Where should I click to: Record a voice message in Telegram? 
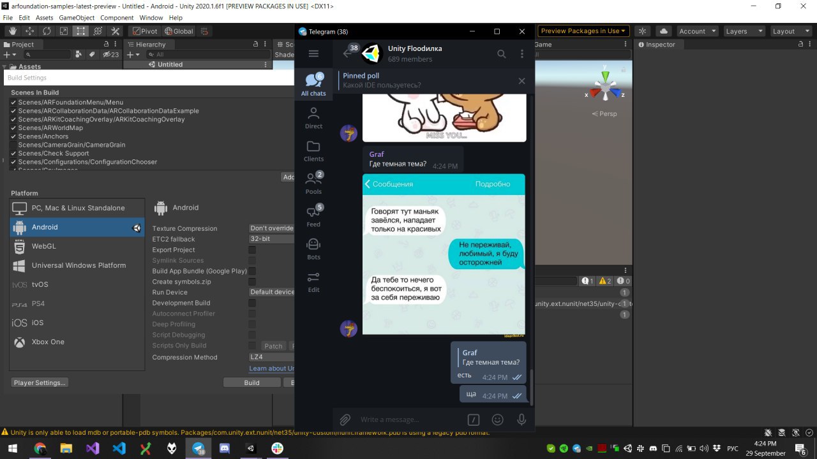point(521,419)
